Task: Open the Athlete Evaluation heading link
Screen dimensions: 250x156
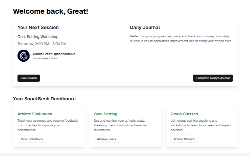Action: point(35,114)
